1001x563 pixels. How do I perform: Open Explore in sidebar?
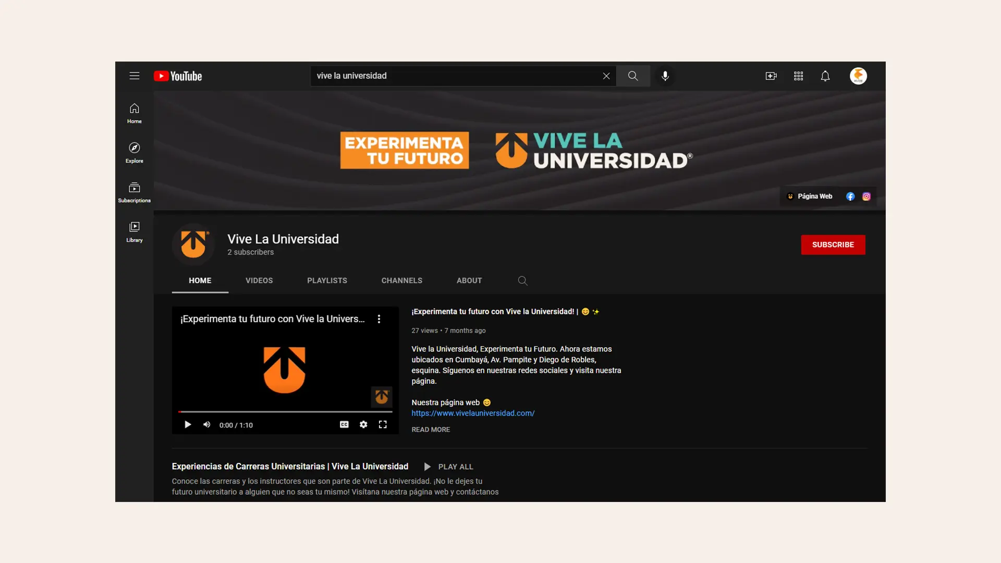click(135, 153)
